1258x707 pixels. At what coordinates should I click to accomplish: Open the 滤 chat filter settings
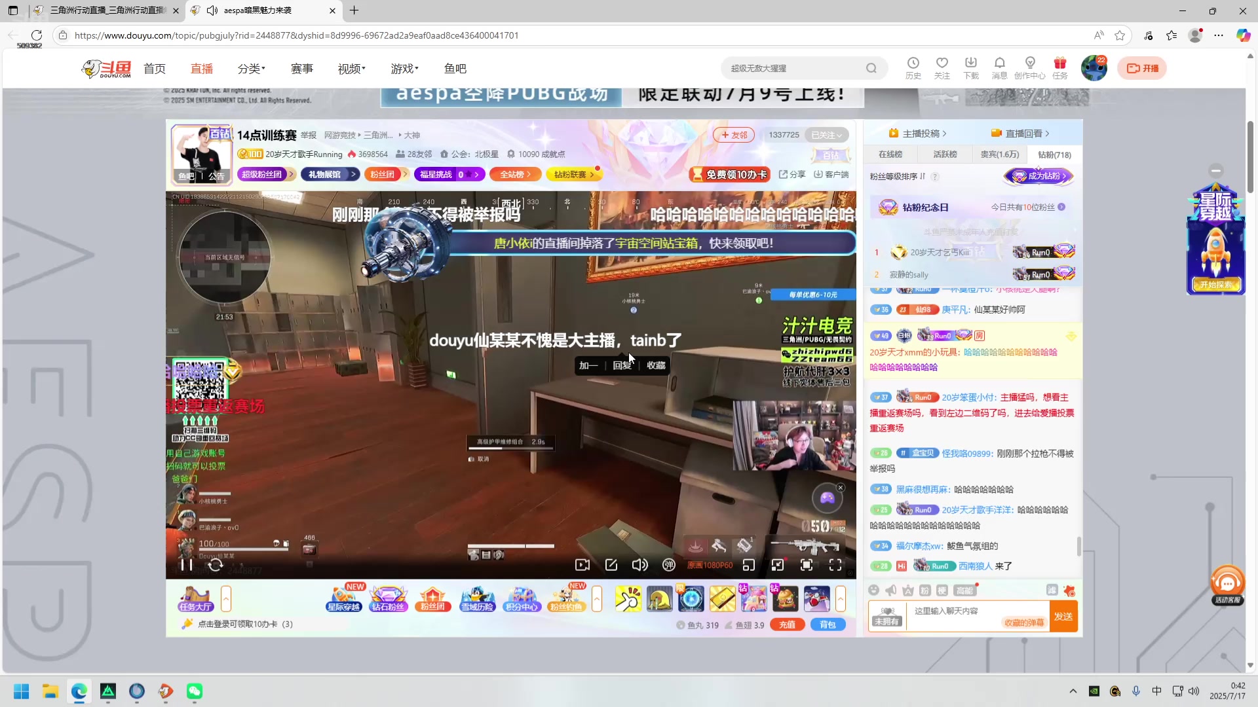[1052, 590]
